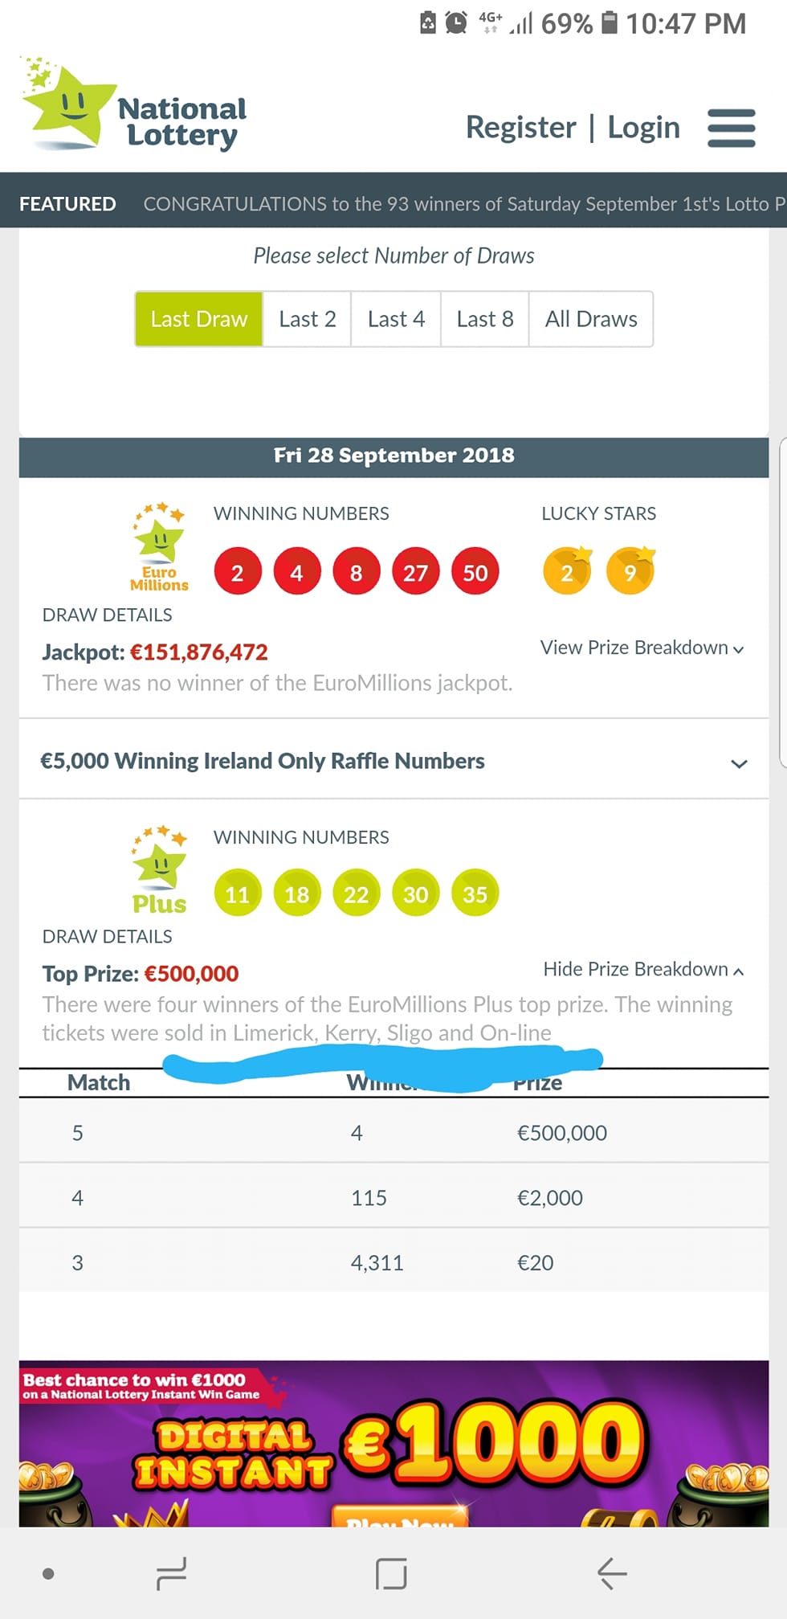The image size is (787, 1619).
Task: Tap the Lucky Star ball 9
Action: [630, 571]
